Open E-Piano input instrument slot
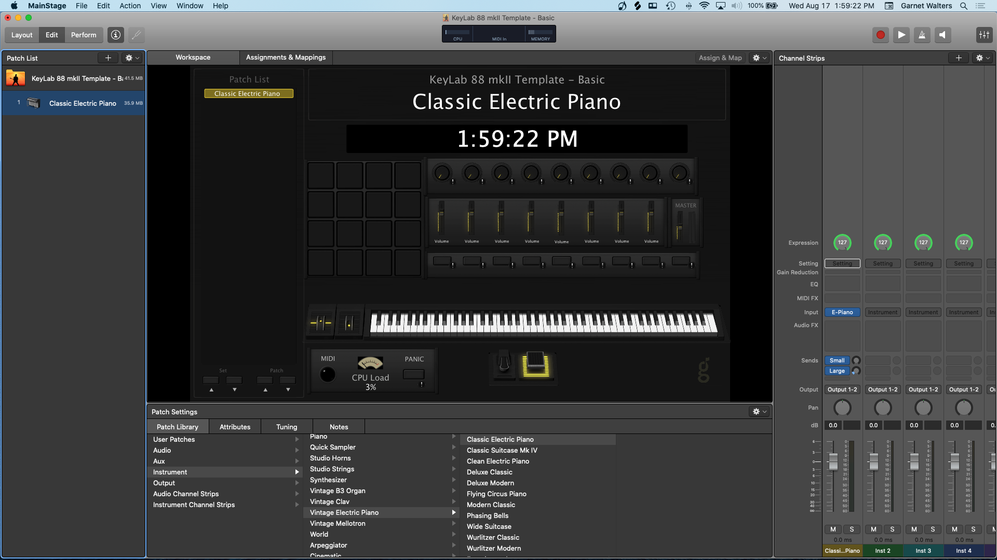997x560 pixels. 842,312
